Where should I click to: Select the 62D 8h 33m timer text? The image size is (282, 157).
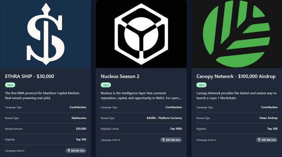(78, 150)
